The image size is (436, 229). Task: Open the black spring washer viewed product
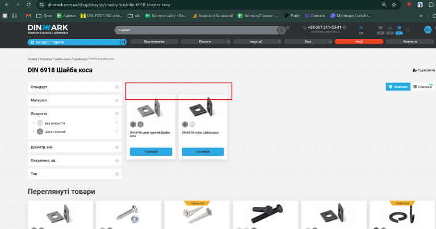tap(402, 215)
